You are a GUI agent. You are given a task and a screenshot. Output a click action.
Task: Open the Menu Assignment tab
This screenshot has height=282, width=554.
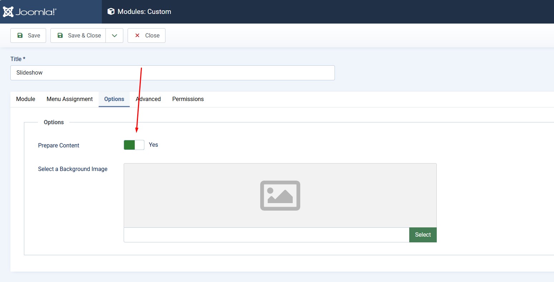(70, 99)
